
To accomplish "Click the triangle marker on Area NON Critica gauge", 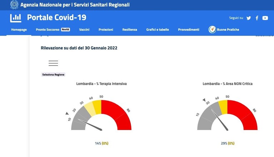I will tap(204, 100).
